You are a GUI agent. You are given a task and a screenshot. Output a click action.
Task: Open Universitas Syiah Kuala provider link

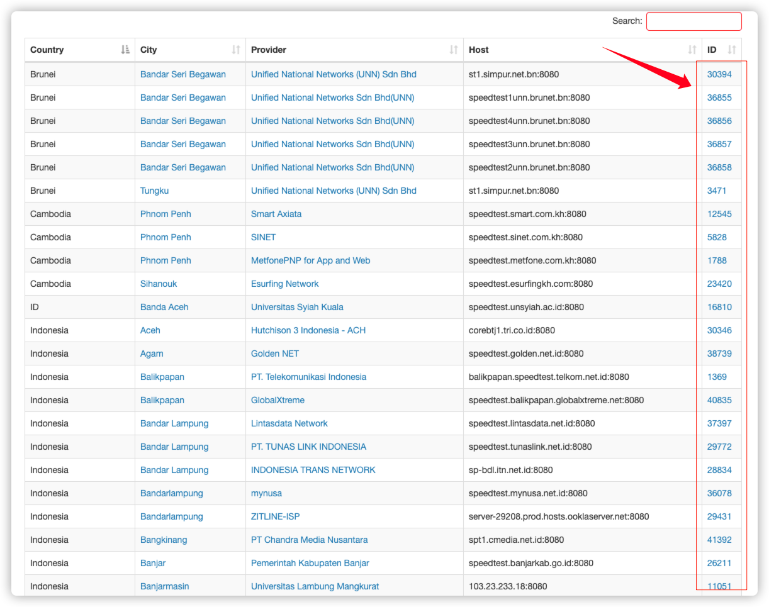pos(297,307)
